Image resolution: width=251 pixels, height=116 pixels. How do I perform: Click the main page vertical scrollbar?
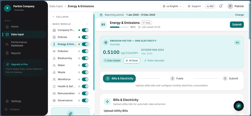pyautogui.click(x=250, y=21)
